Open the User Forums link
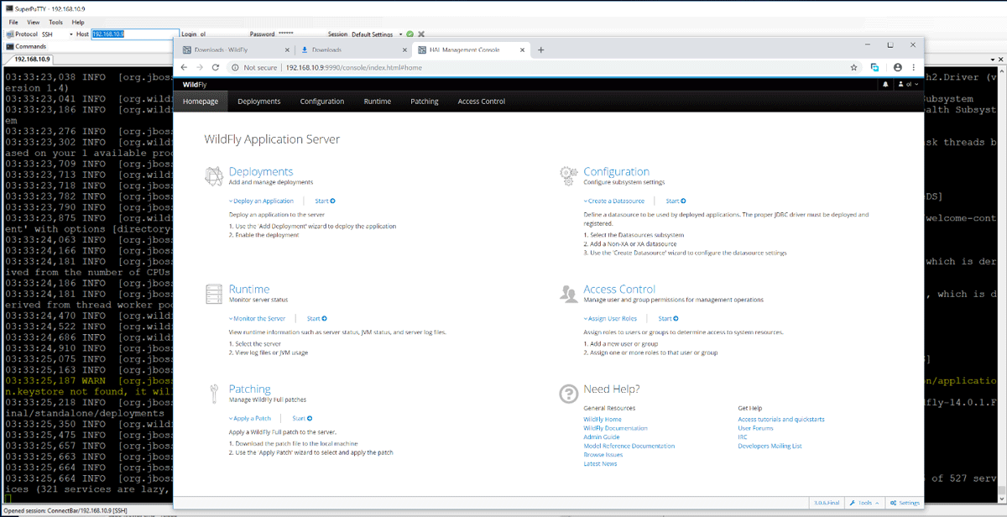 (x=755, y=428)
